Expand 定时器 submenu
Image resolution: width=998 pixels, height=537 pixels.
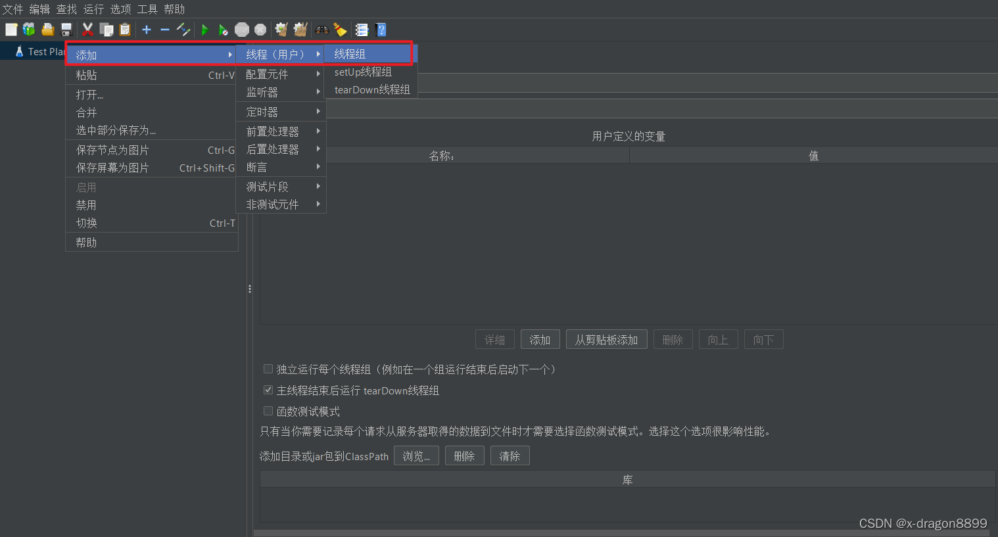click(x=281, y=112)
